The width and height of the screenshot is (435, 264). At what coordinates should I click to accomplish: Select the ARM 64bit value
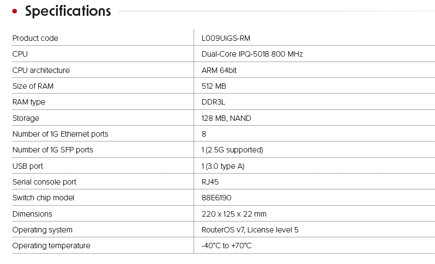point(219,70)
